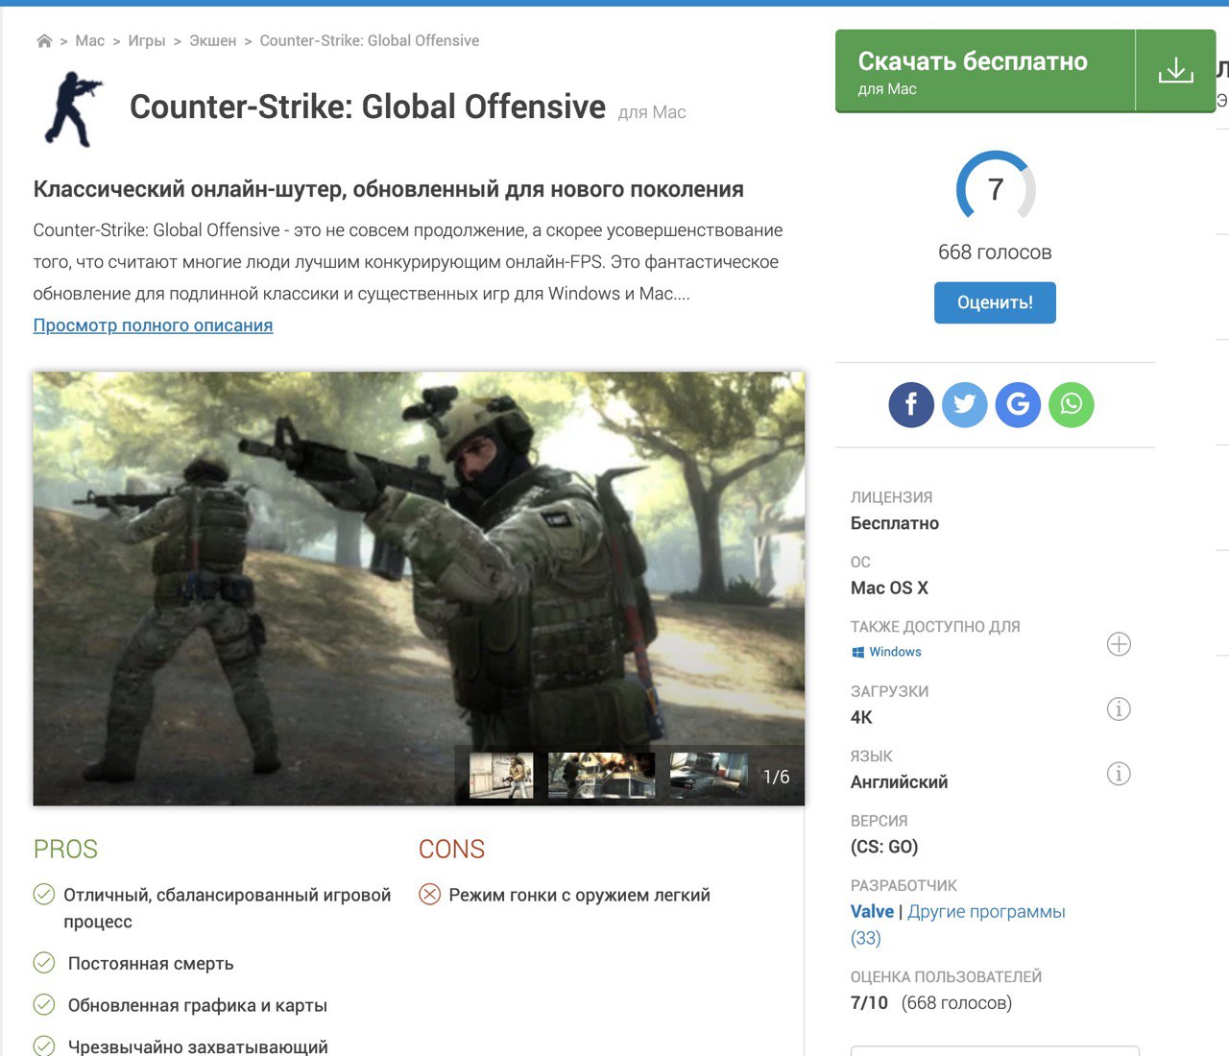Open Valve developer link
Image resolution: width=1229 pixels, height=1056 pixels.
coord(872,912)
